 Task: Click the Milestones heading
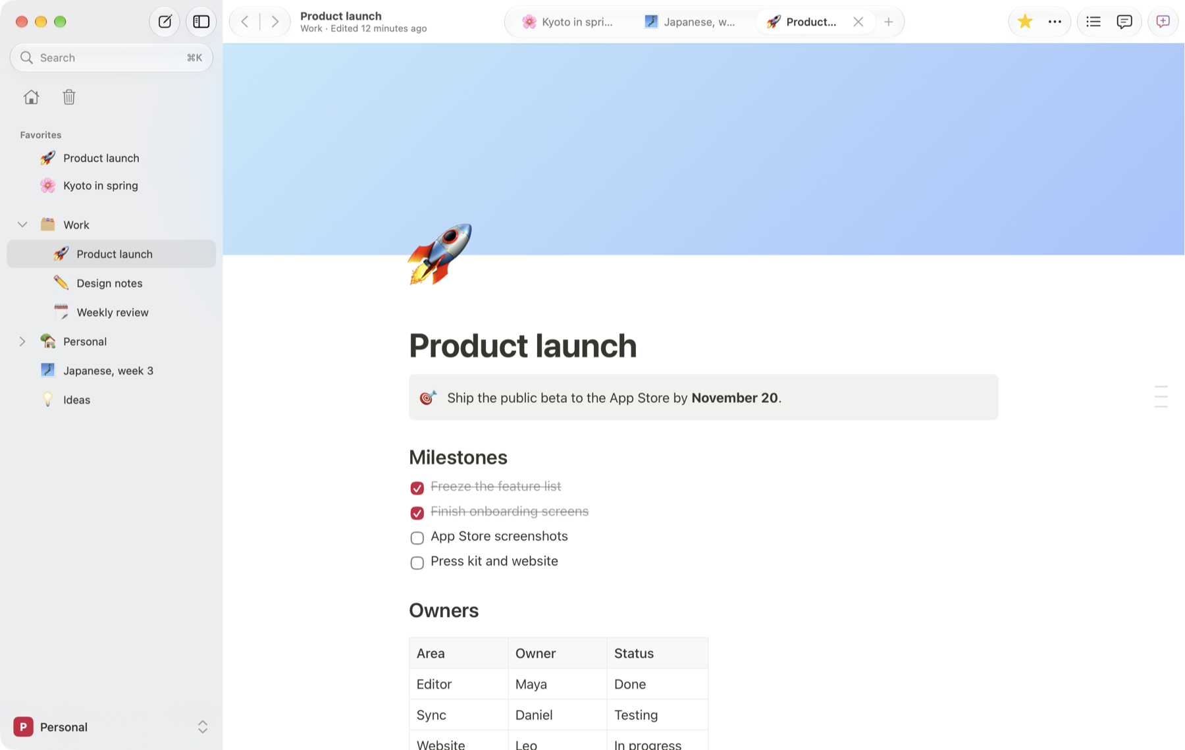pos(458,458)
